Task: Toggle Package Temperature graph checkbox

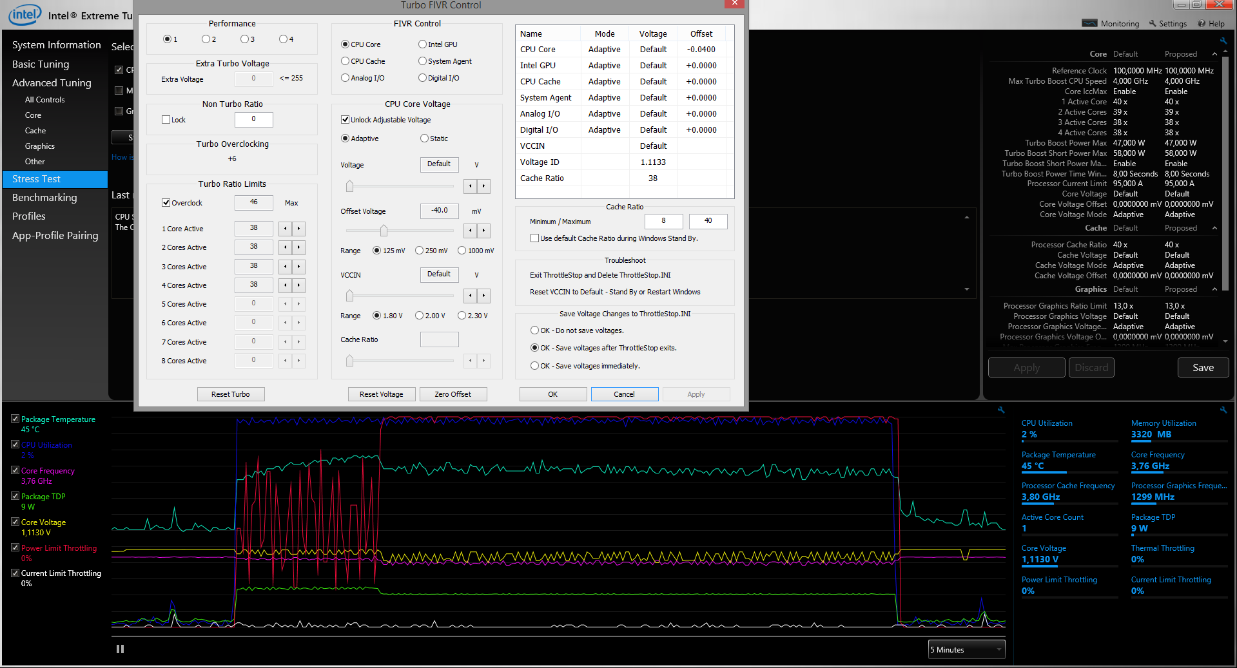Action: [x=15, y=419]
